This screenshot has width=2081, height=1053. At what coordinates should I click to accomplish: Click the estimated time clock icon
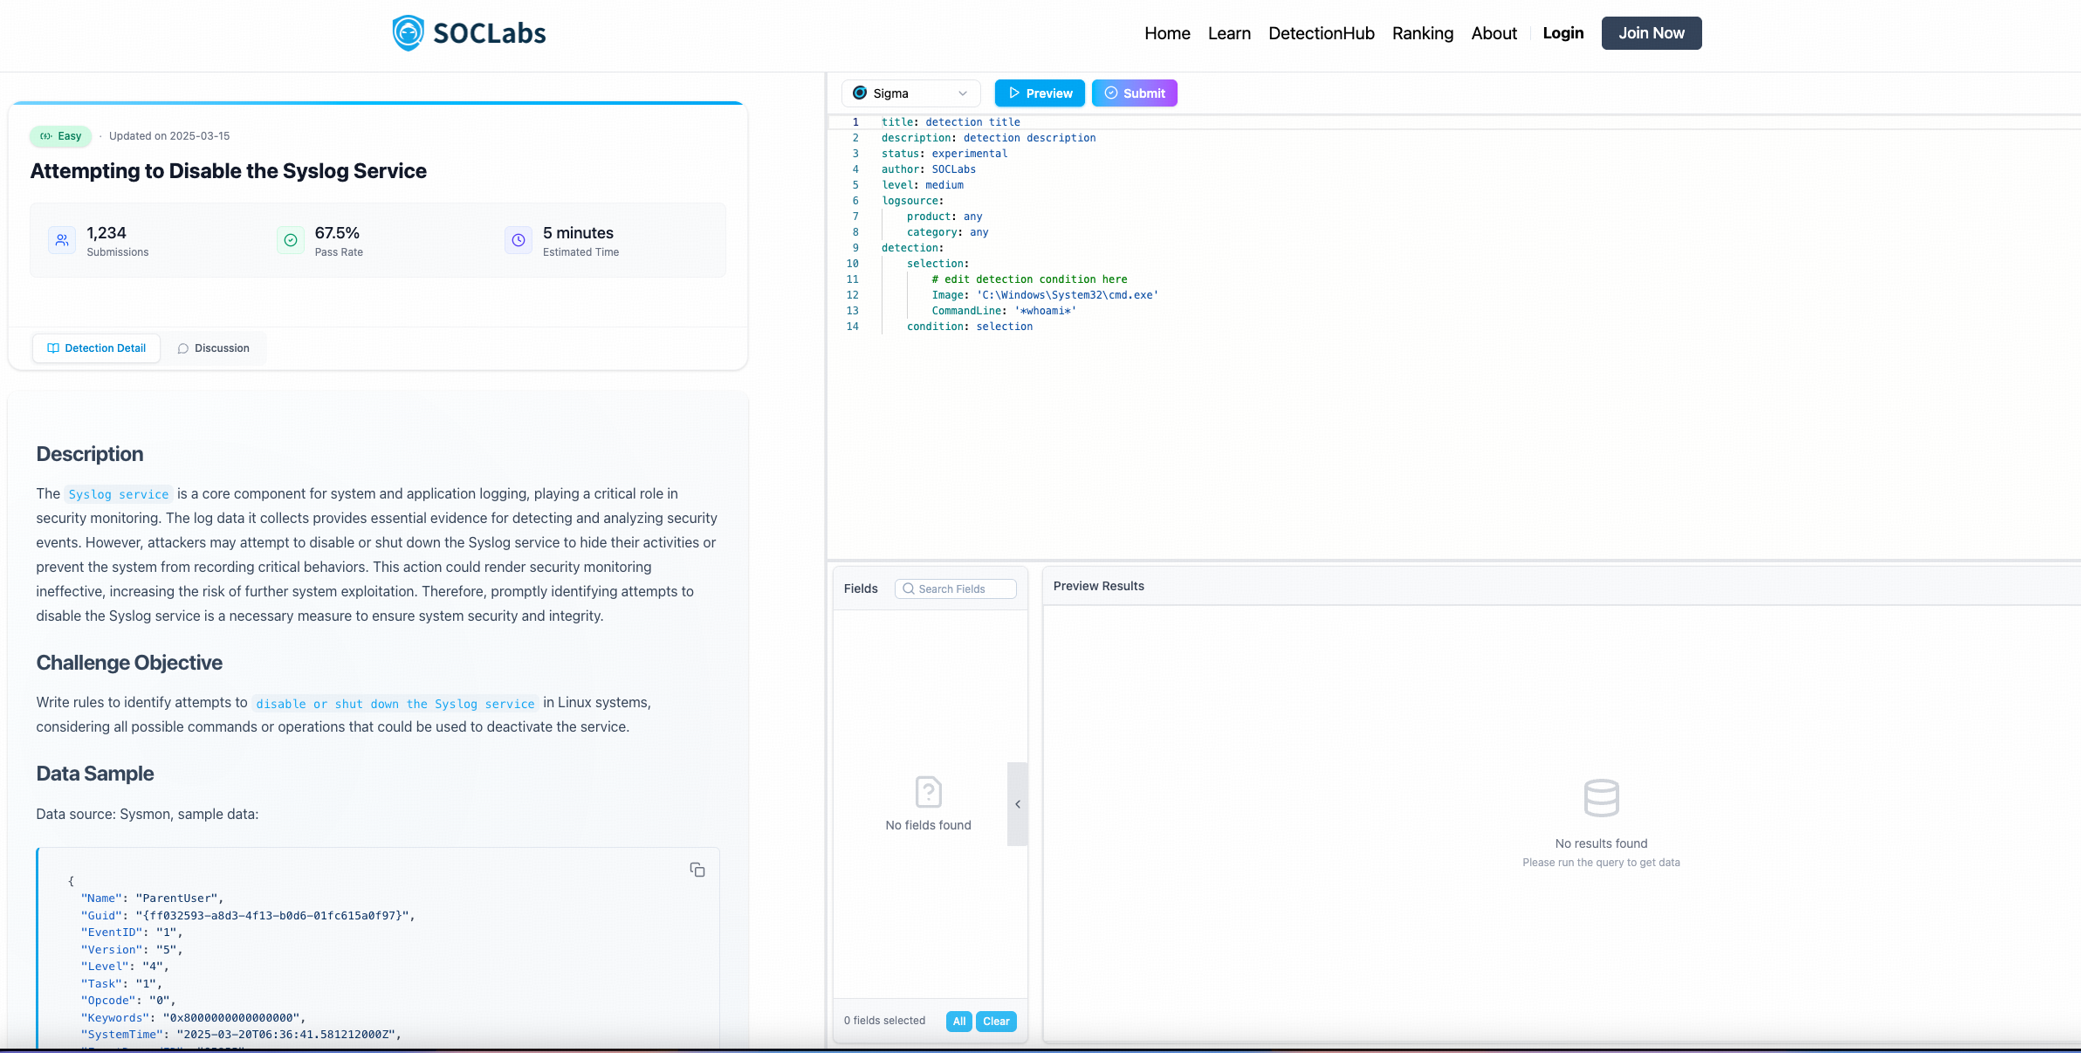(x=519, y=240)
